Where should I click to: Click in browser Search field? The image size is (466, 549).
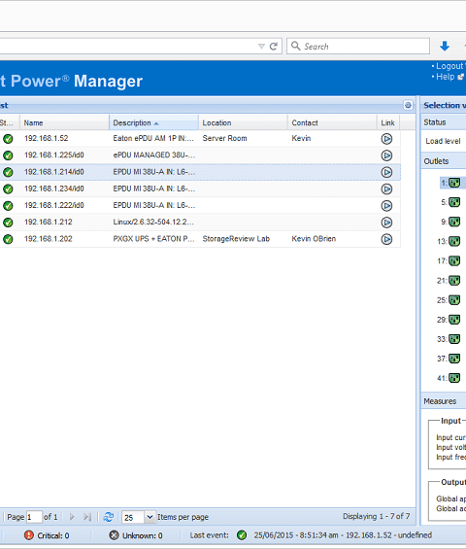[358, 47]
